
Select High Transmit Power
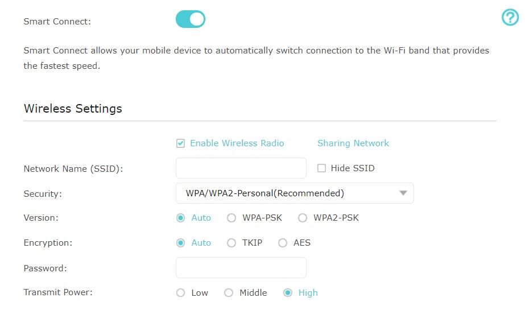click(288, 293)
